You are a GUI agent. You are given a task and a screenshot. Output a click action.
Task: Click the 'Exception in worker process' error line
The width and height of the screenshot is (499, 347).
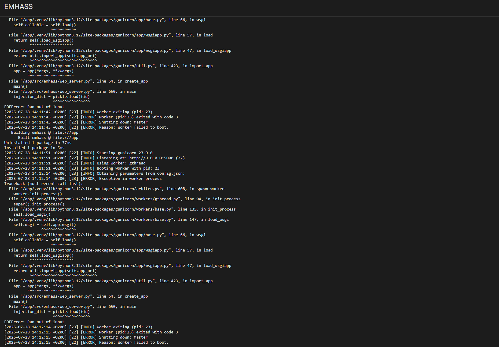[x=83, y=179]
